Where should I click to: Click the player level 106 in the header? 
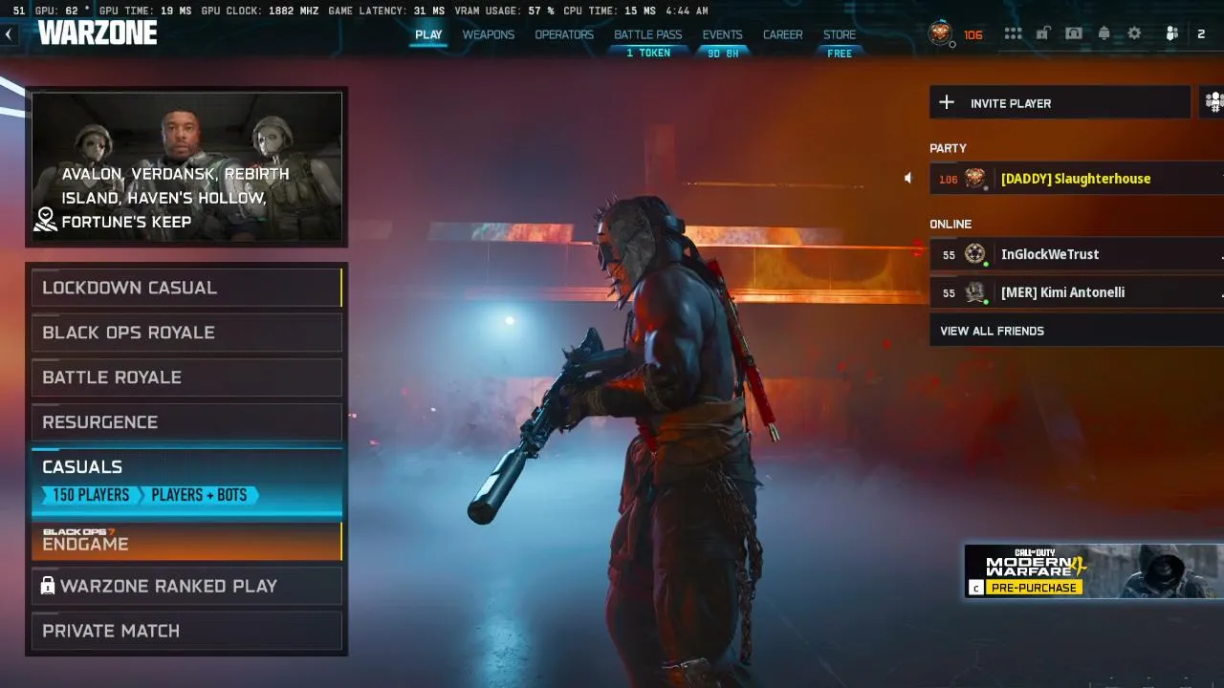pos(973,34)
